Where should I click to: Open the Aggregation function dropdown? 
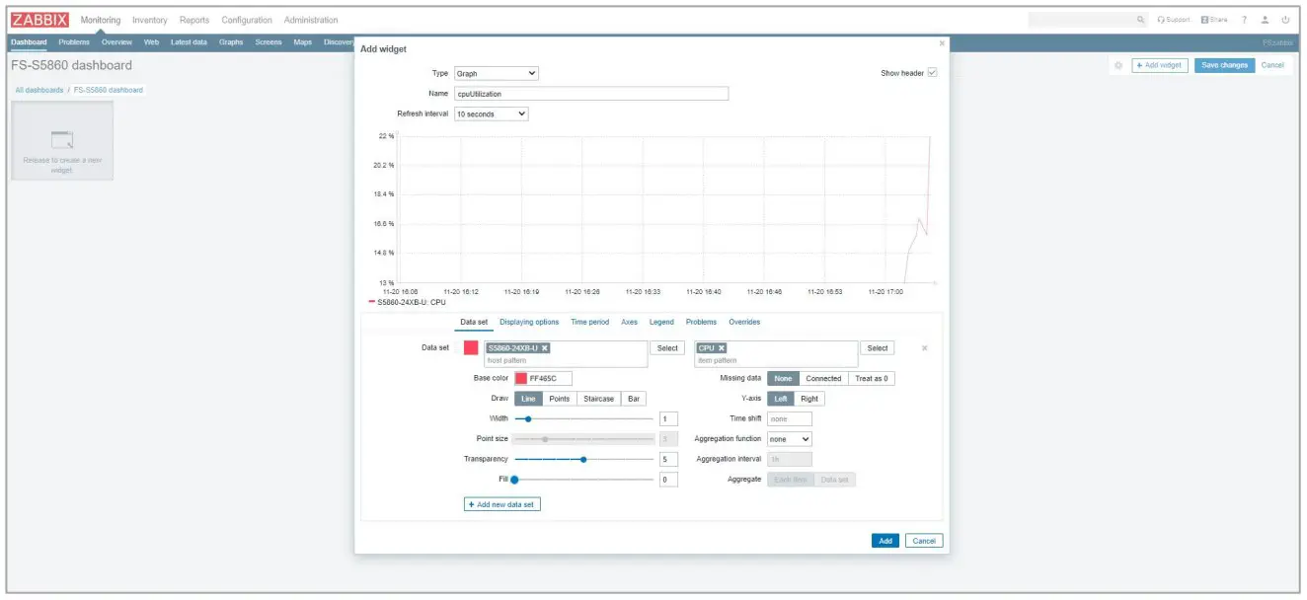[790, 439]
